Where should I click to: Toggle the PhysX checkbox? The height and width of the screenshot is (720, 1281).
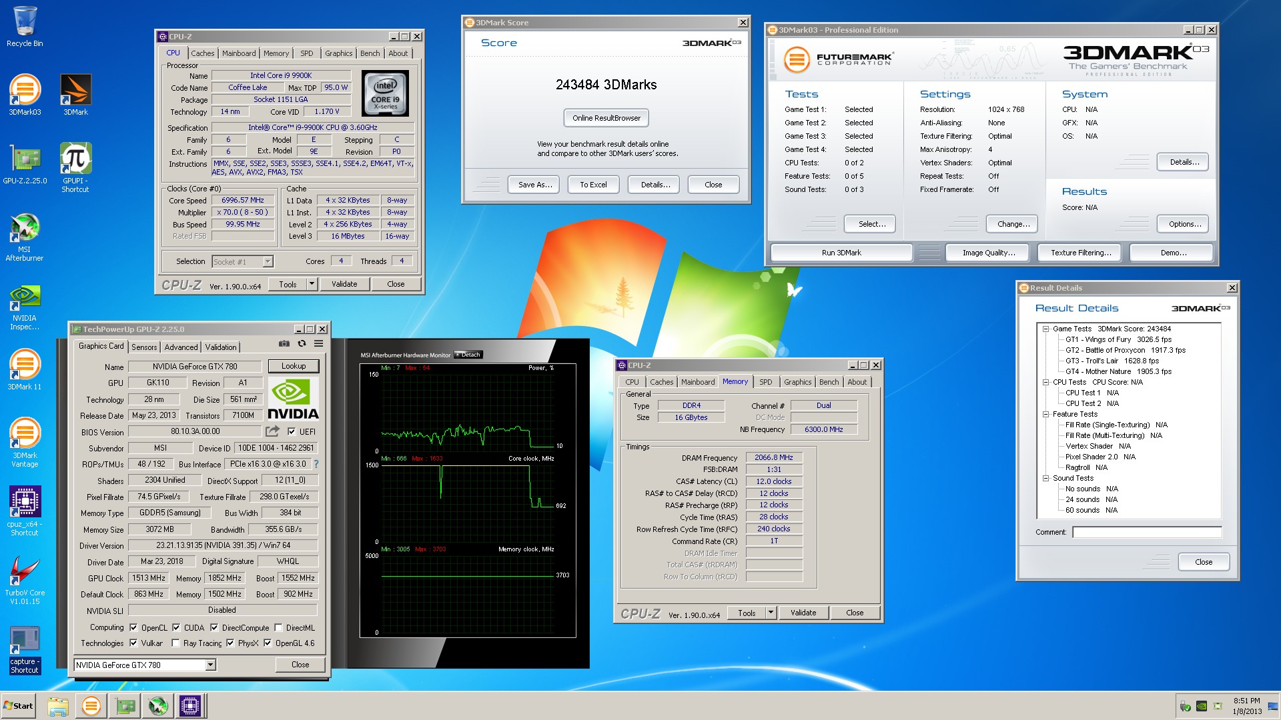pyautogui.click(x=230, y=643)
